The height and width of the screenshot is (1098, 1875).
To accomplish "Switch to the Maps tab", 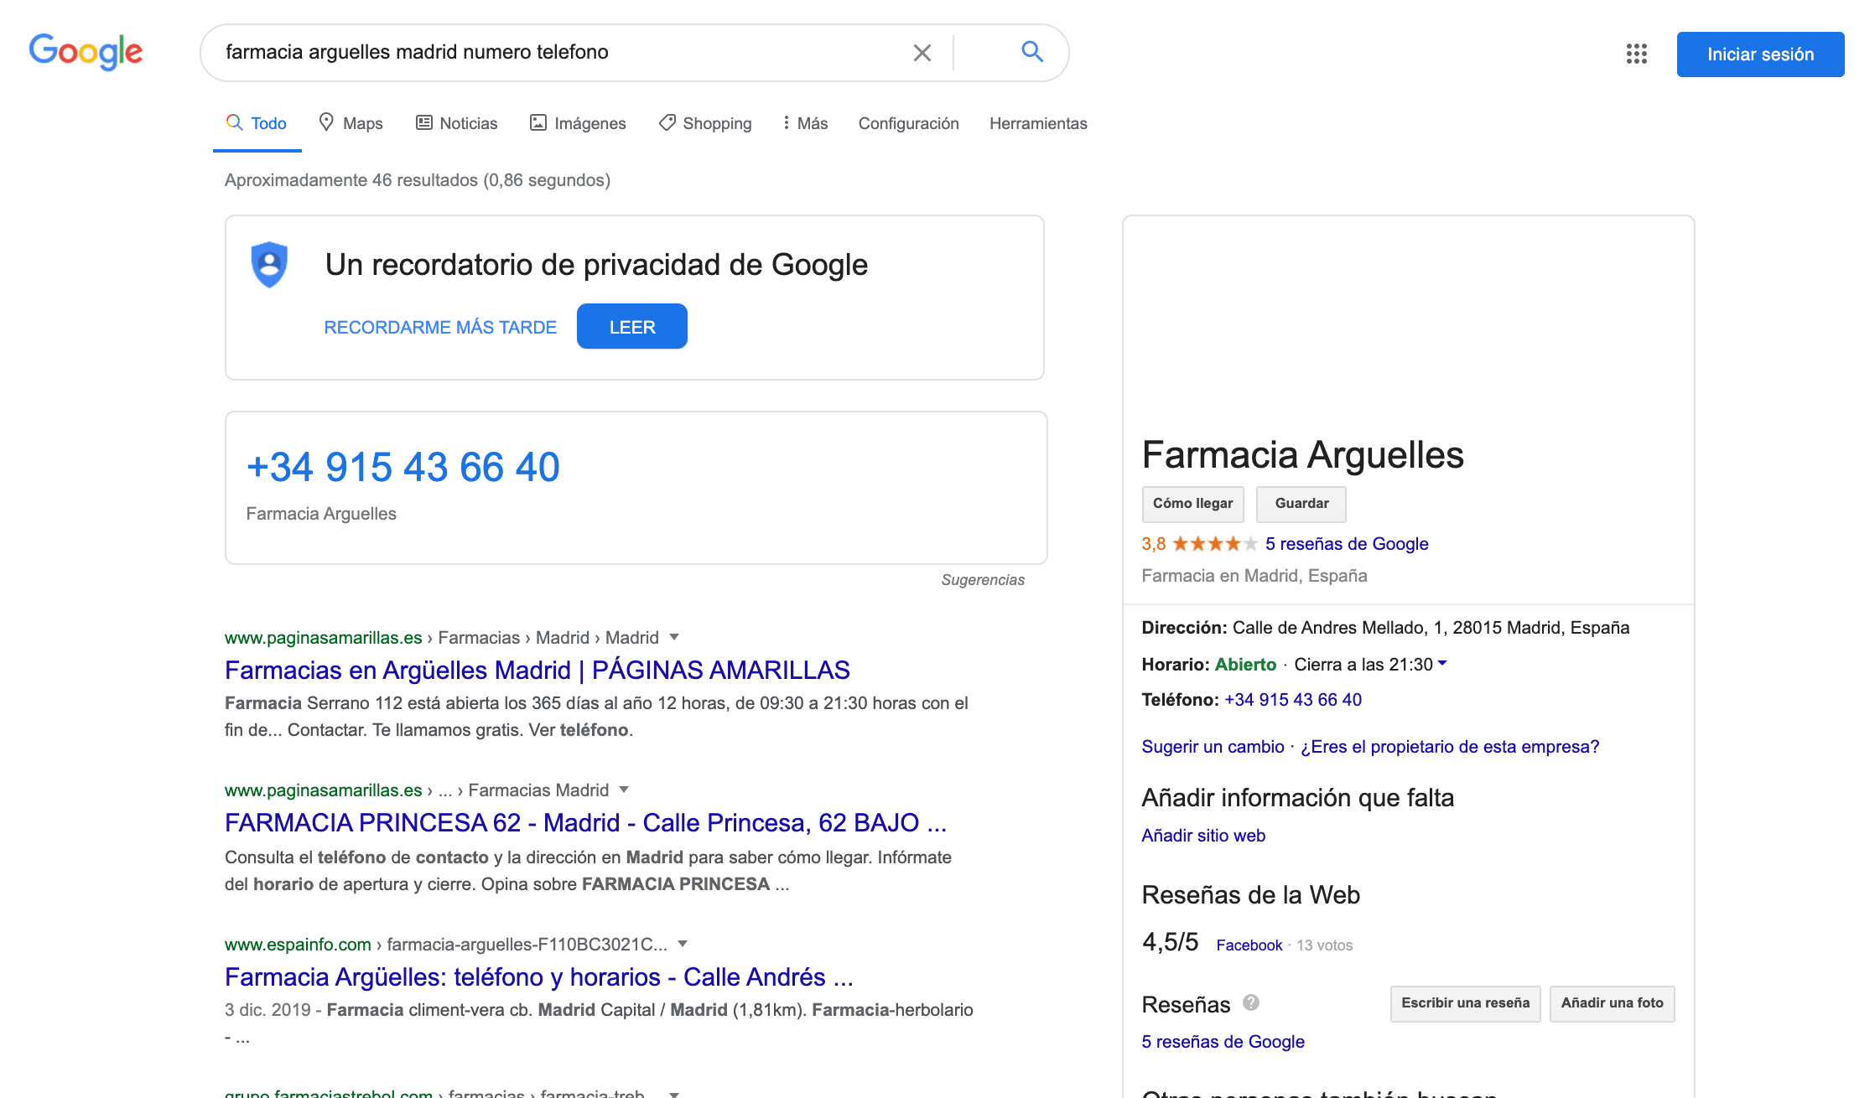I will [351, 123].
